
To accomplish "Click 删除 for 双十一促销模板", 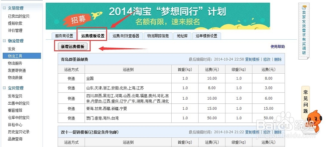I will click(x=278, y=132).
